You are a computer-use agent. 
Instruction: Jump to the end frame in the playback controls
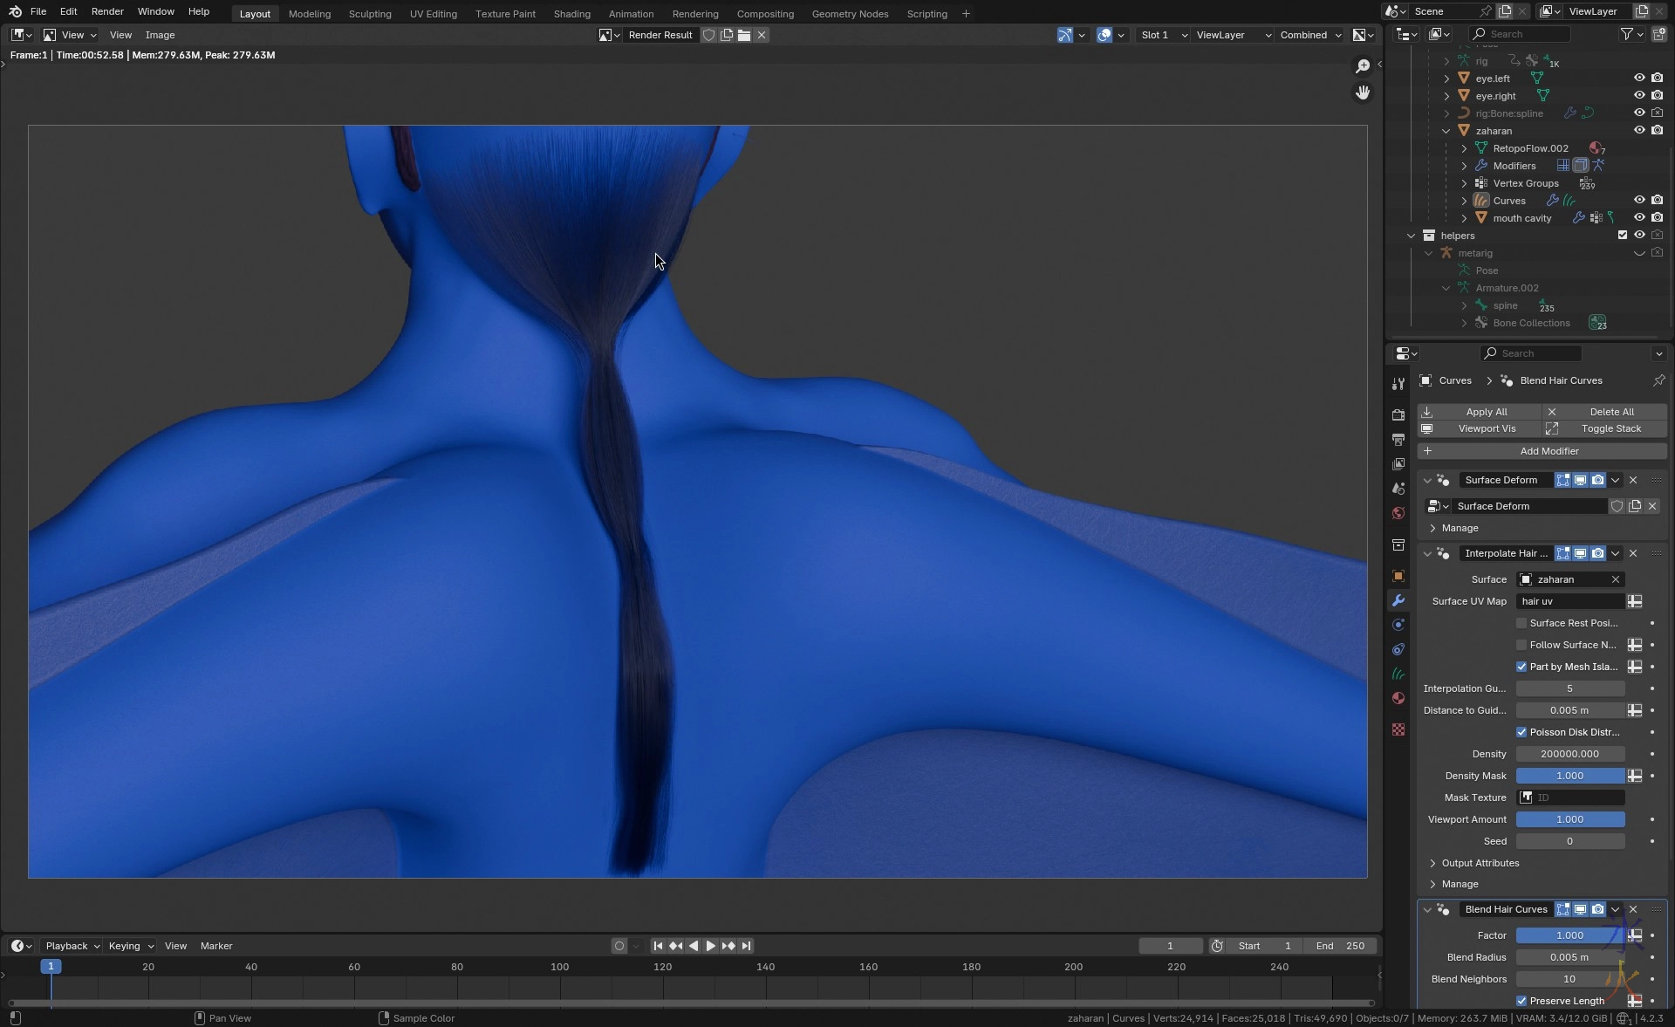[x=746, y=946]
